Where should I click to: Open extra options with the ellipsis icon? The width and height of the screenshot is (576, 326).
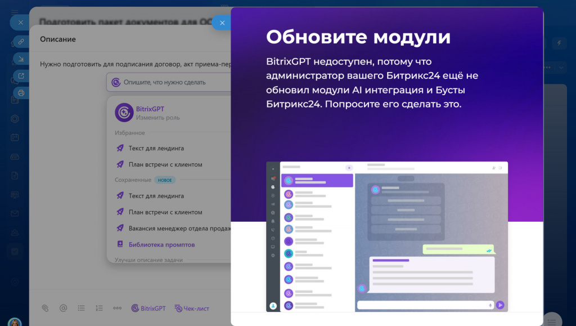click(117, 308)
